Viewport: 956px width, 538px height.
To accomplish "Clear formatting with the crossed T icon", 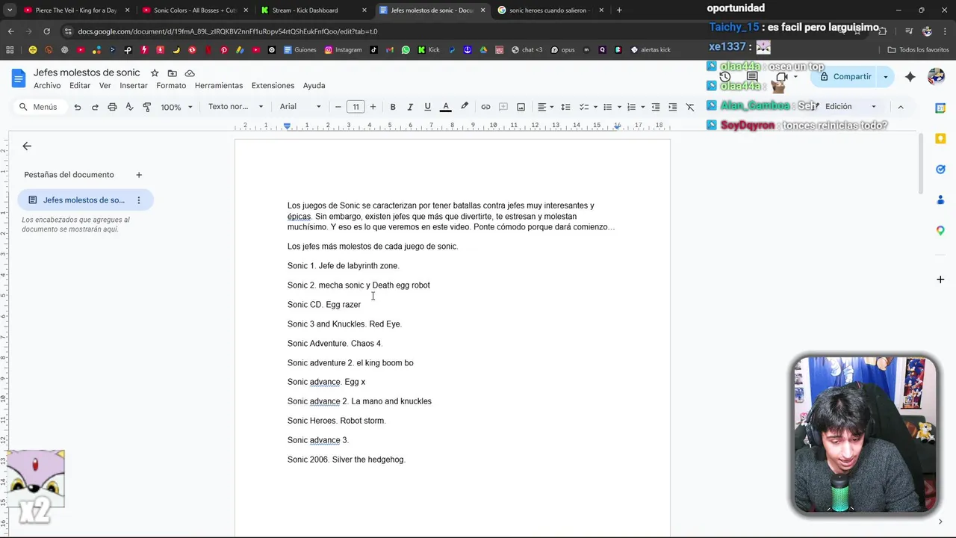I will click(690, 107).
